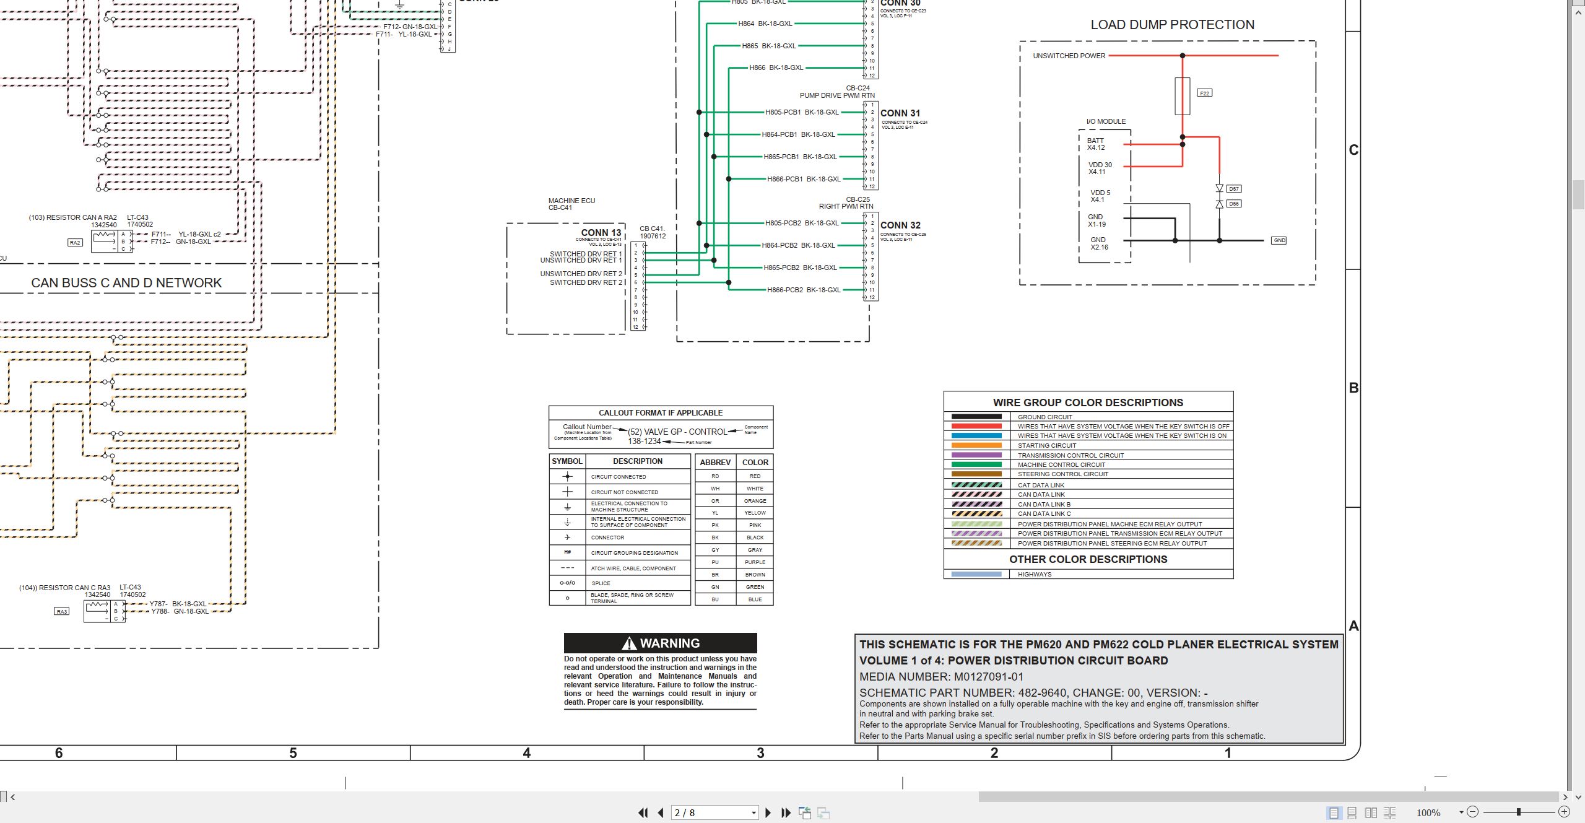Click the RA2 resistor tag
Screen dimensions: 1585x823
(75, 243)
